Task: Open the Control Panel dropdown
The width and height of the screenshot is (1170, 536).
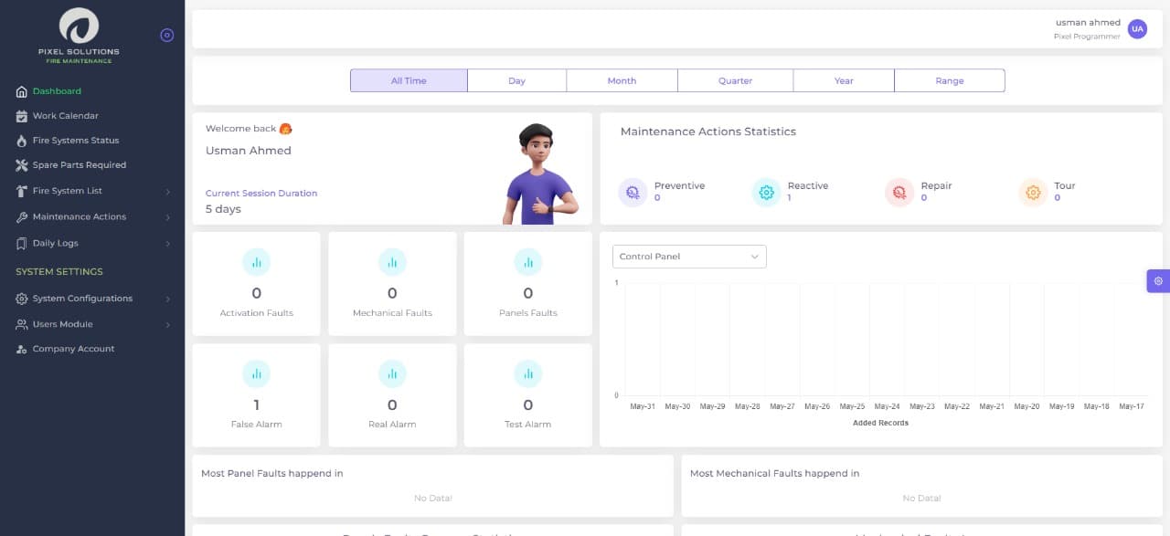Action: tap(689, 257)
